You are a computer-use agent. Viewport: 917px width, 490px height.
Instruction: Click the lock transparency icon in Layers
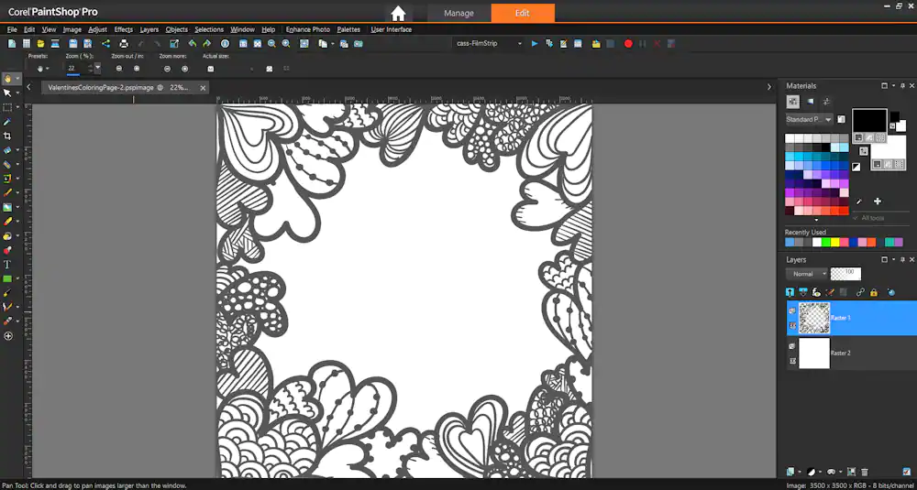point(873,292)
